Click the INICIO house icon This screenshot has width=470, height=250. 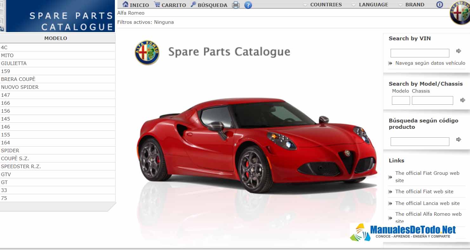point(126,4)
